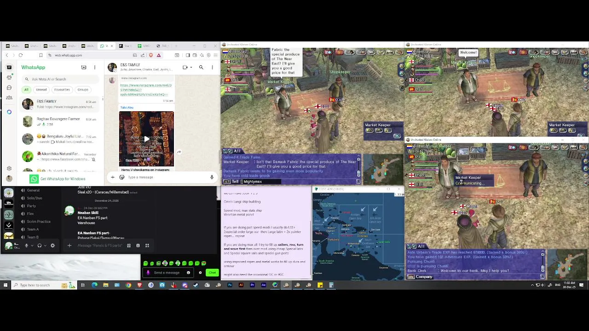Switch to the active WhatsApp browser tab

click(x=107, y=46)
